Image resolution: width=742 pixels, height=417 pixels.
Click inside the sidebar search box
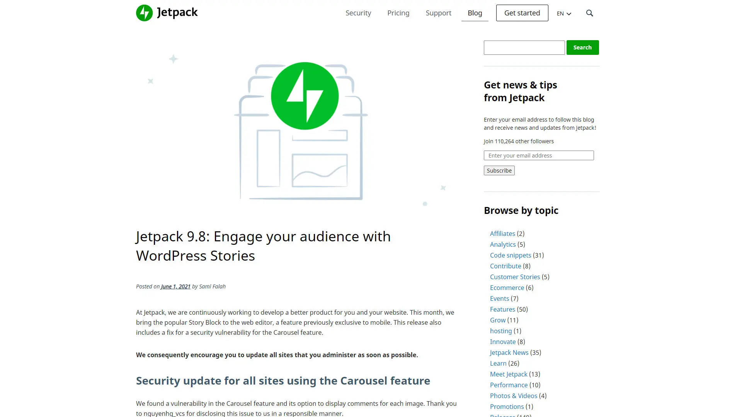click(524, 47)
